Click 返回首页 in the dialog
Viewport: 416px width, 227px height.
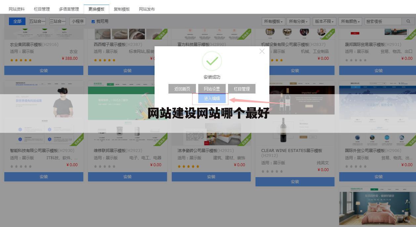click(182, 89)
